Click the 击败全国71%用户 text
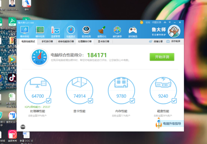 coord(121,116)
